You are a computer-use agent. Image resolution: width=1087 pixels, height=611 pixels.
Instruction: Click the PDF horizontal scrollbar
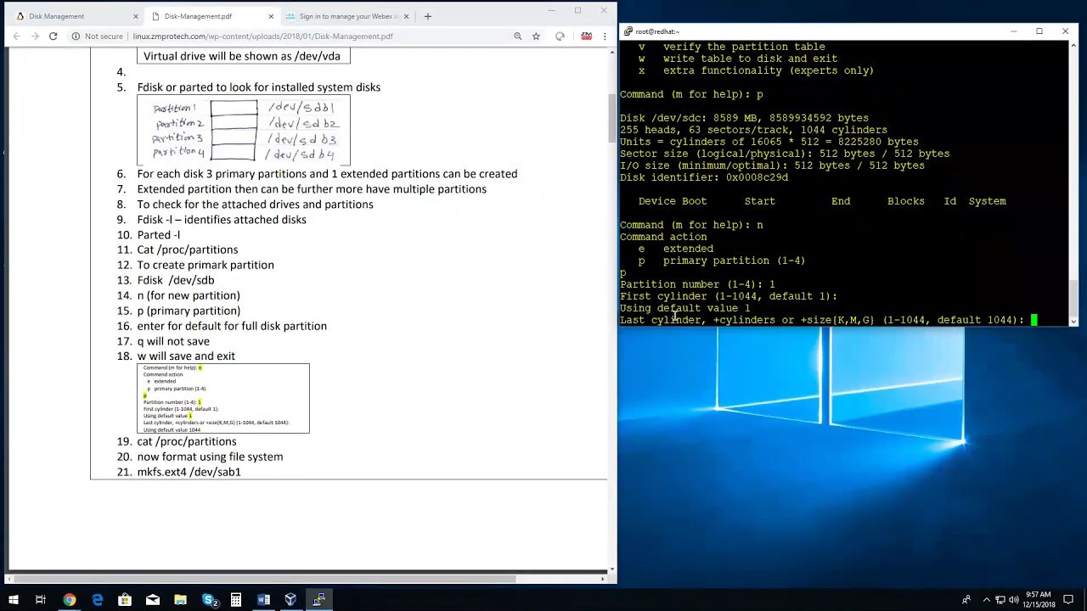pos(307,579)
